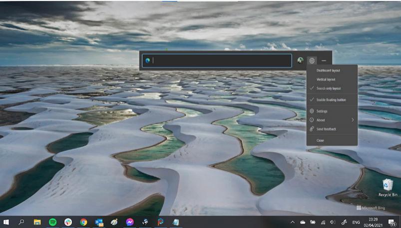This screenshot has height=228, width=401.
Task: Click the settings gear on the search bar
Action: pos(312,60)
